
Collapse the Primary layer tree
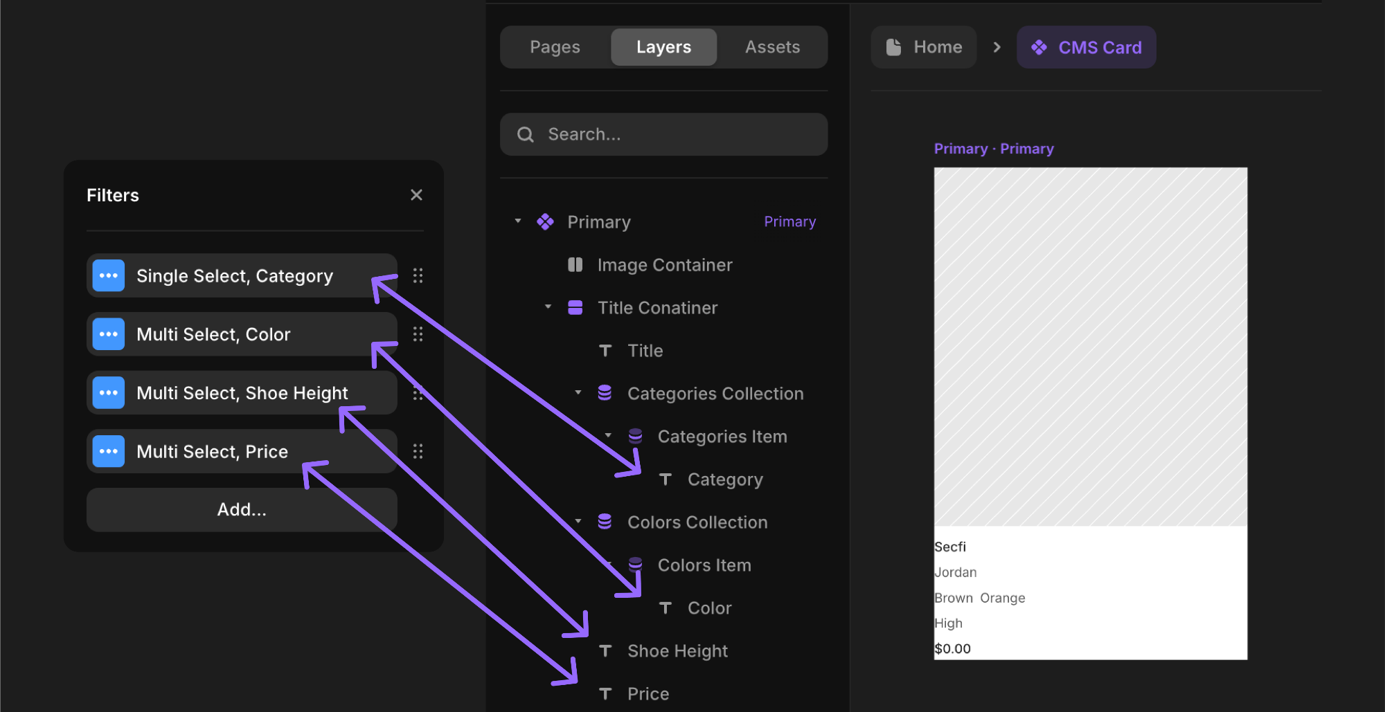[518, 221]
